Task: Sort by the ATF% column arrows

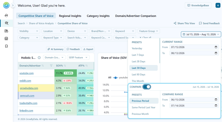Action: click(x=86, y=66)
